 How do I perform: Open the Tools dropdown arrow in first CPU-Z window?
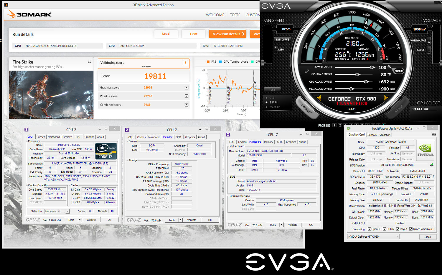80,220
